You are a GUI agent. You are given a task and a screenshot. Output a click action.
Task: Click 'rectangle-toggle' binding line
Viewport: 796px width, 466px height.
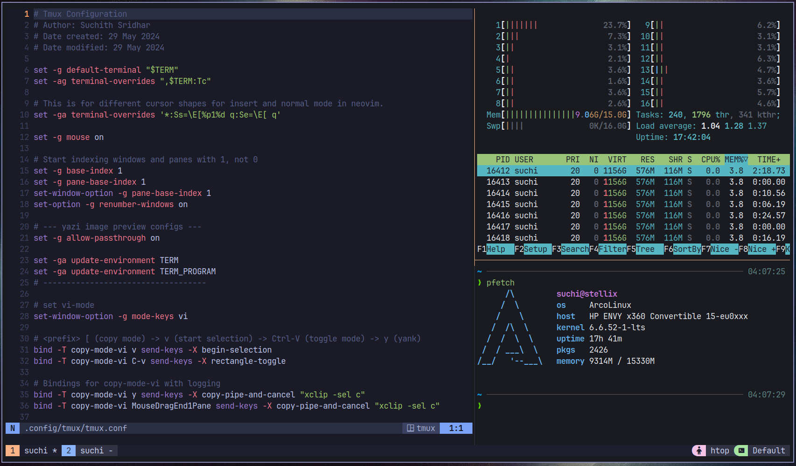[160, 361]
